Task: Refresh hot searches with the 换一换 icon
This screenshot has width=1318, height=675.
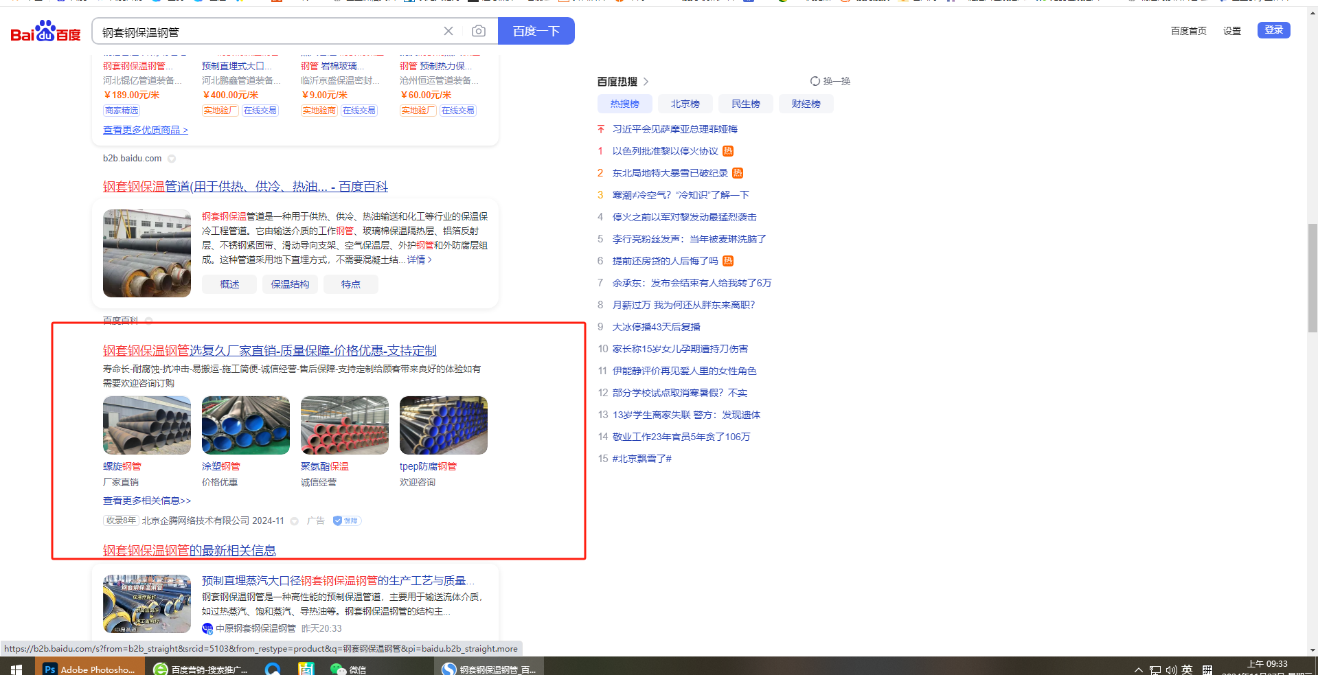Action: 815,81
